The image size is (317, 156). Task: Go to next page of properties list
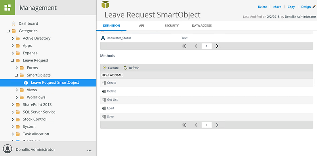click(217, 46)
